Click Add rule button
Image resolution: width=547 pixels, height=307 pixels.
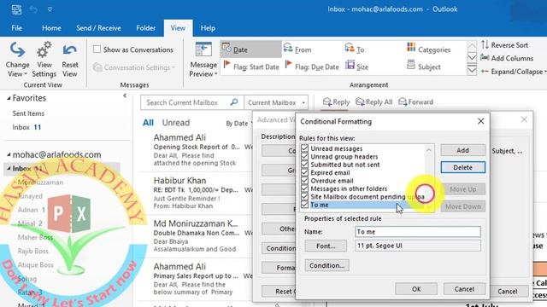(462, 150)
